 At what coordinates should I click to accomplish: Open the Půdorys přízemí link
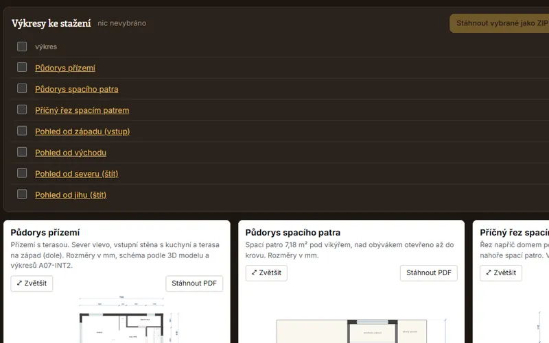coord(65,68)
